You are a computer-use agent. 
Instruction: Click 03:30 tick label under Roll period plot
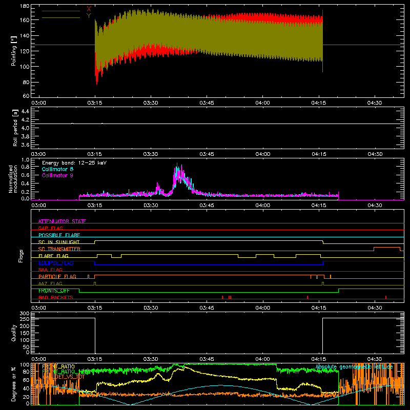coord(151,154)
